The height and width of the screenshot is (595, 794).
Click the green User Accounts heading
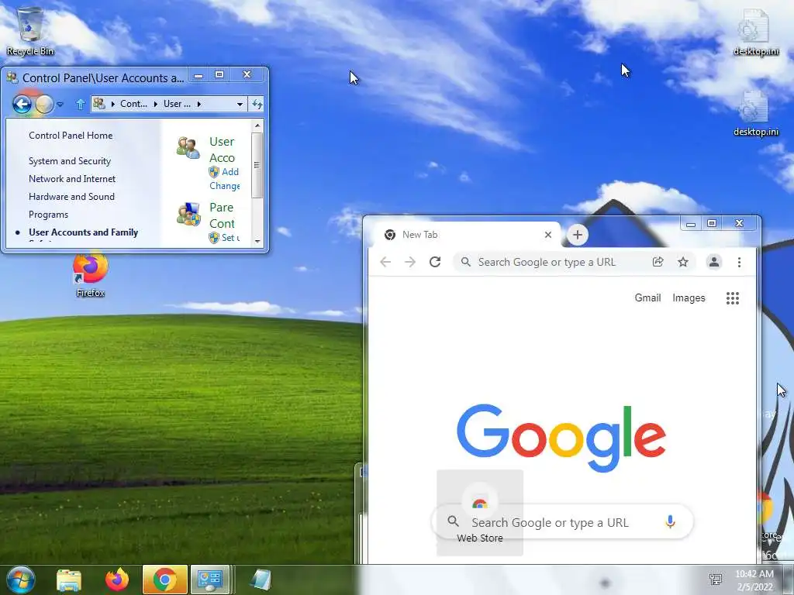(223, 150)
